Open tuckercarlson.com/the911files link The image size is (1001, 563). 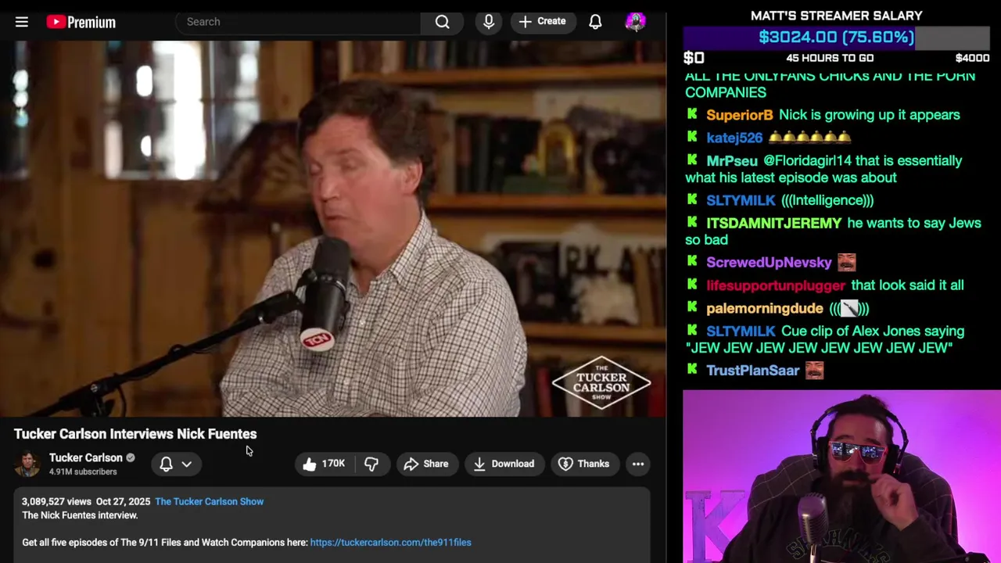[x=390, y=542]
